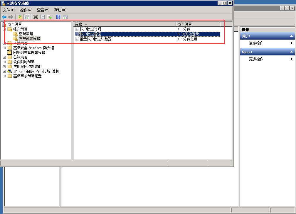
Task: Expand the 高级审核策略配置 tree node
Action: coord(4,76)
